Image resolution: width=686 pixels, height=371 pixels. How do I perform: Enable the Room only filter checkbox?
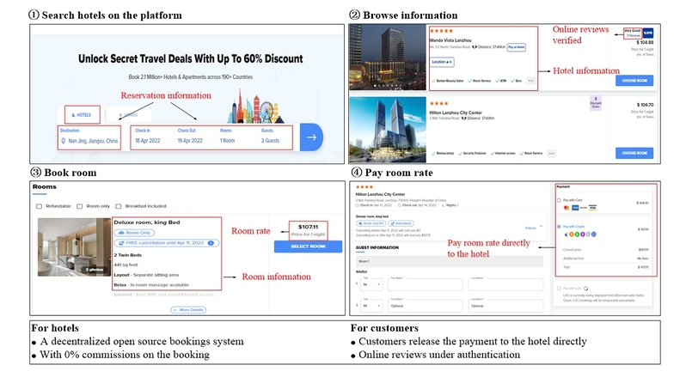(80, 206)
